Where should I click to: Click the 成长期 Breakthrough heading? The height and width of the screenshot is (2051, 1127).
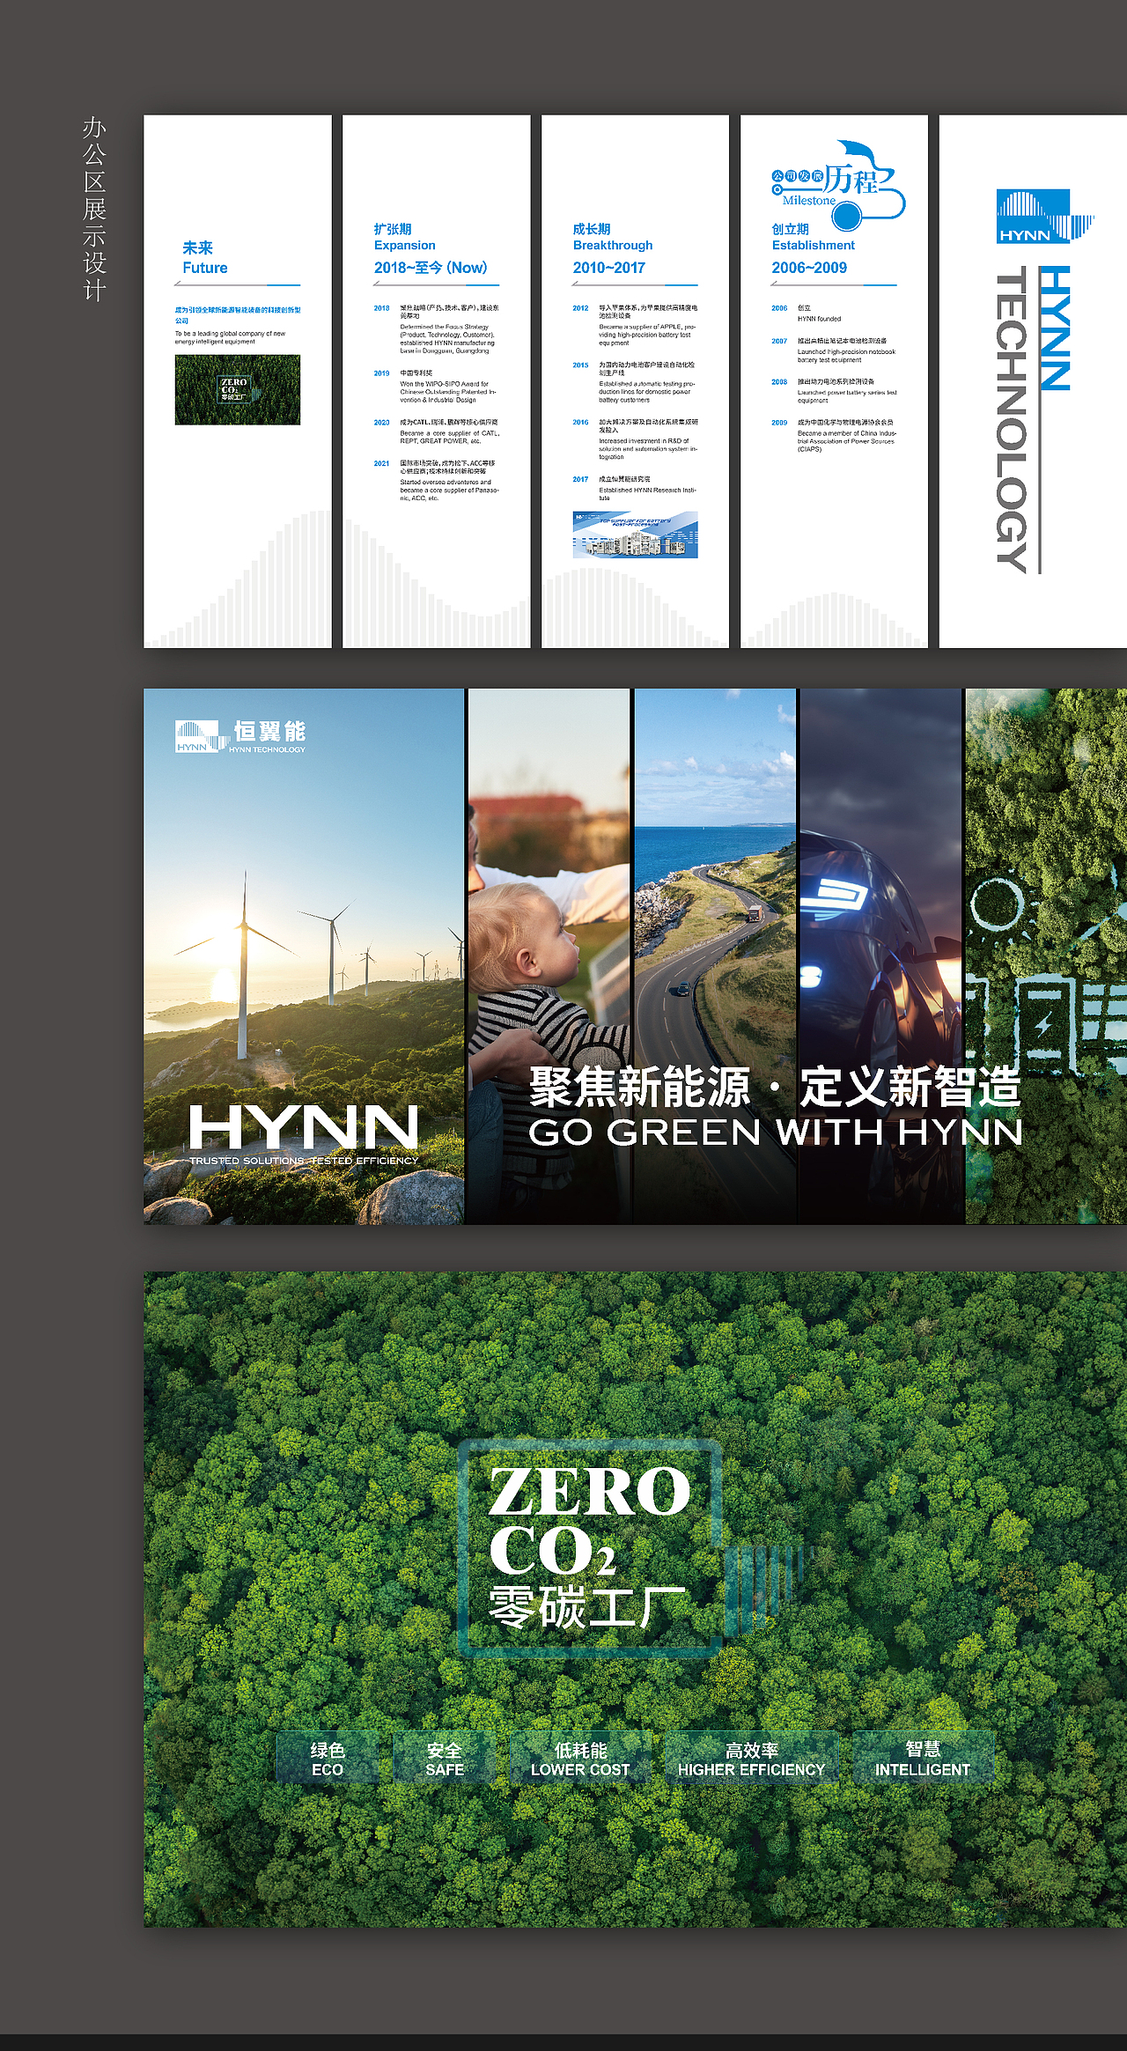613,237
